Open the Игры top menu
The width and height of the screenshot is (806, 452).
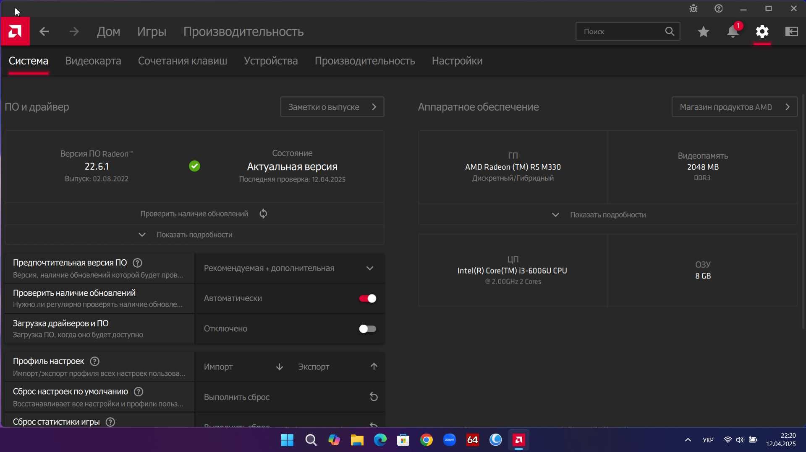click(x=152, y=31)
